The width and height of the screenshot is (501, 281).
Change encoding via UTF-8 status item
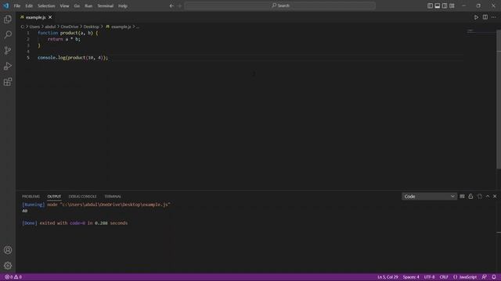tap(429, 277)
